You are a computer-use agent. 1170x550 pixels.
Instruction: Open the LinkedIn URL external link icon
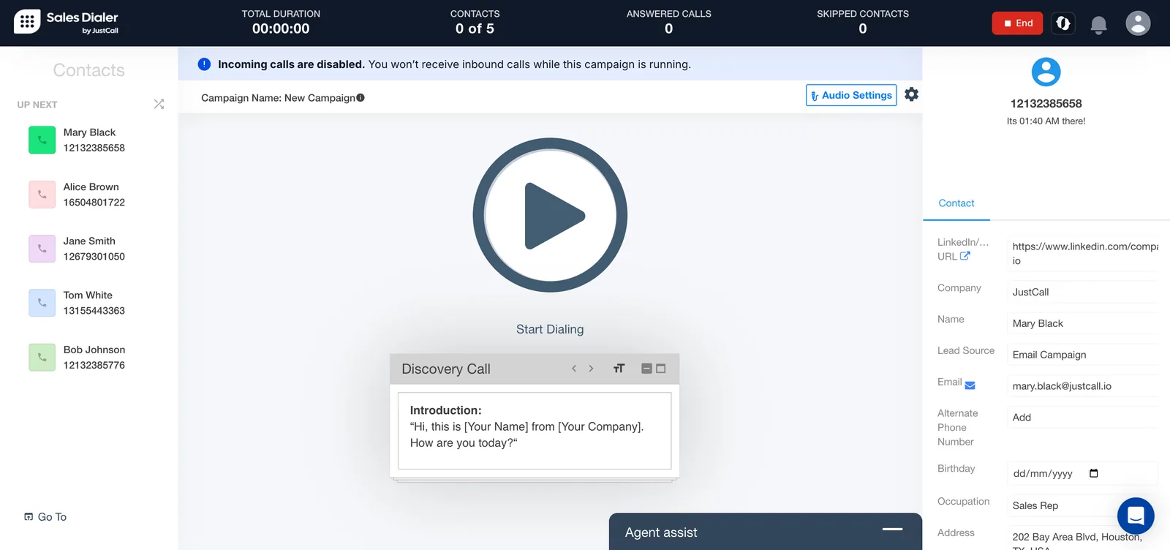(965, 256)
